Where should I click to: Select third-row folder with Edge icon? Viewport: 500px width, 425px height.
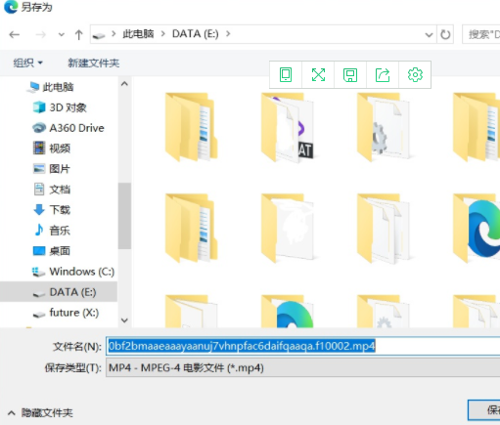point(287,311)
